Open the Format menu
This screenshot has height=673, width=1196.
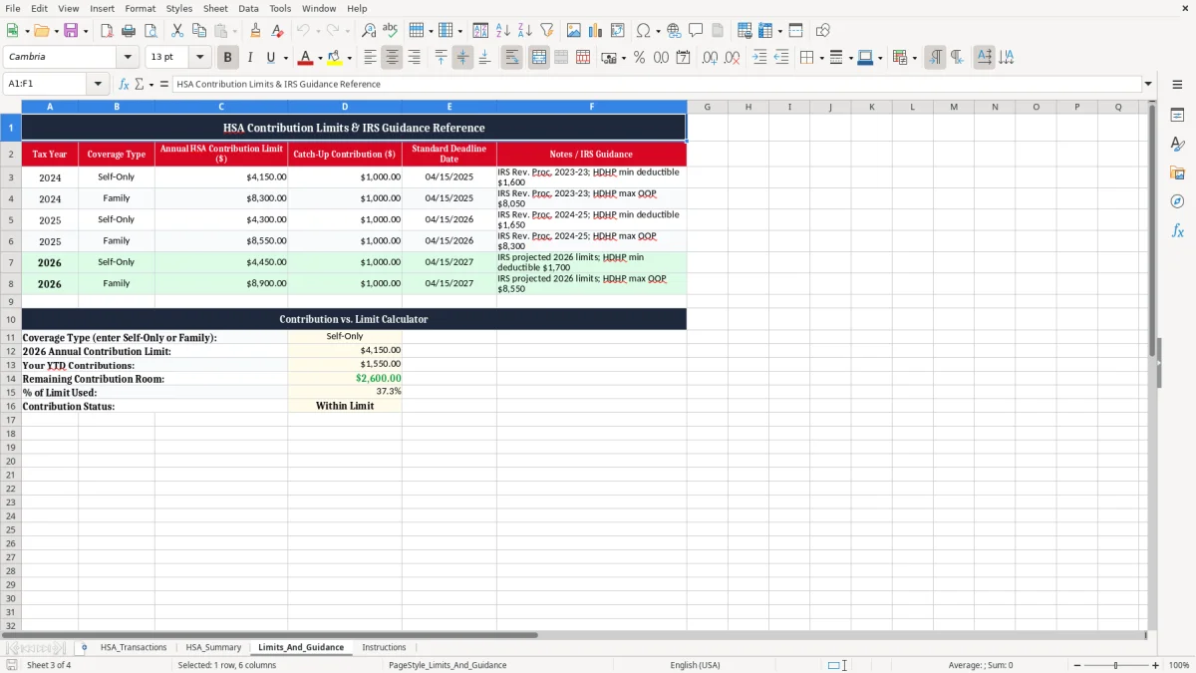pos(140,8)
